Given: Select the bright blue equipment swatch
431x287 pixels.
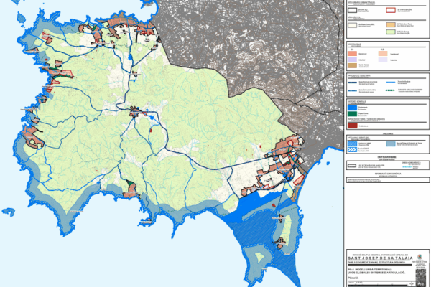Looking at the screenshot, I should click(x=353, y=108).
